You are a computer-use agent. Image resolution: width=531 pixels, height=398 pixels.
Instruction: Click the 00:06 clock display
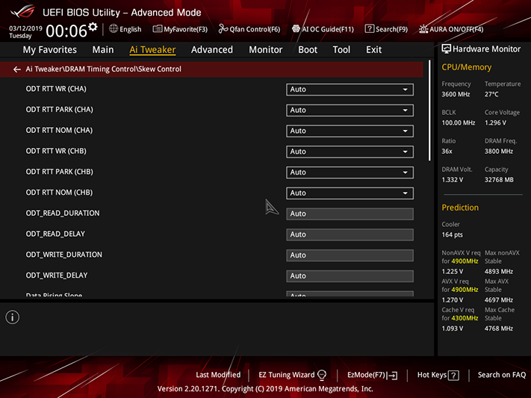point(66,31)
